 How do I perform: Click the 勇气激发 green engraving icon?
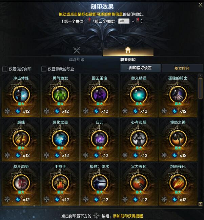(x=60, y=94)
